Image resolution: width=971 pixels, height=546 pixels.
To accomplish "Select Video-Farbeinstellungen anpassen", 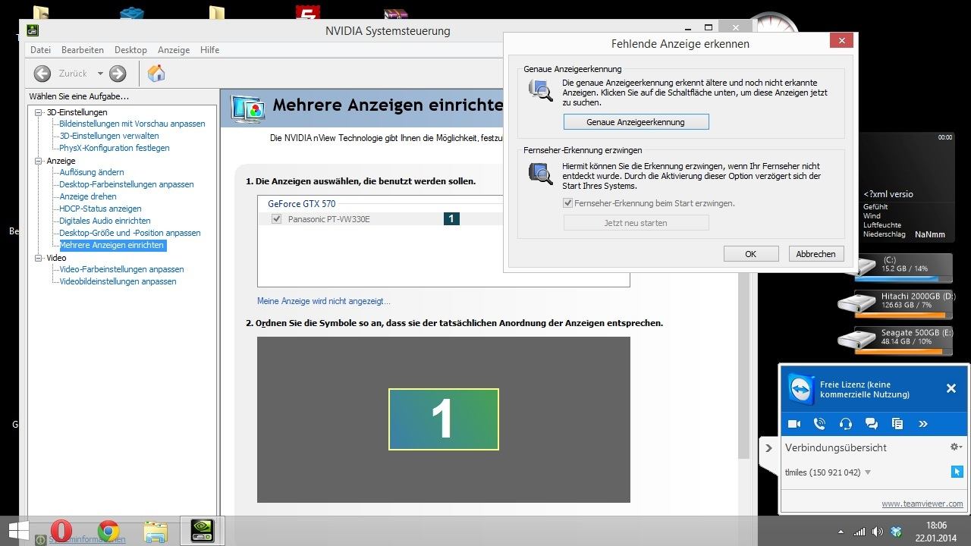I will [x=121, y=269].
